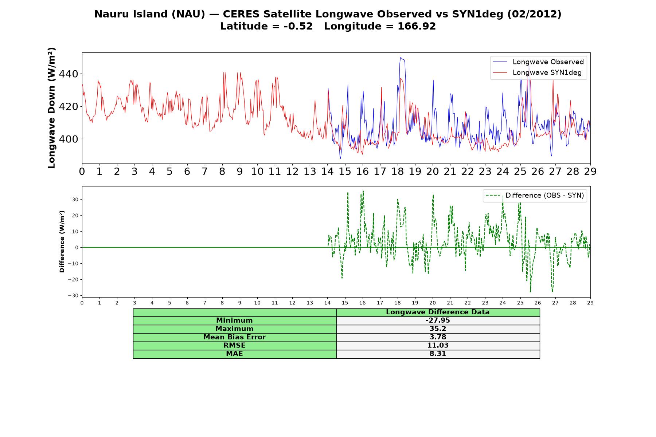Click the Mean Bias Error row label
This screenshot has width=656, height=437.
[x=234, y=337]
